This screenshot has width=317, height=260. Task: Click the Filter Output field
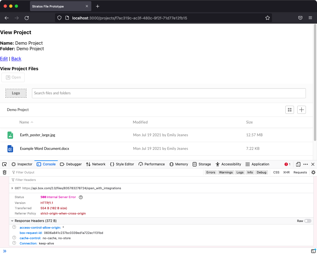click(107, 172)
